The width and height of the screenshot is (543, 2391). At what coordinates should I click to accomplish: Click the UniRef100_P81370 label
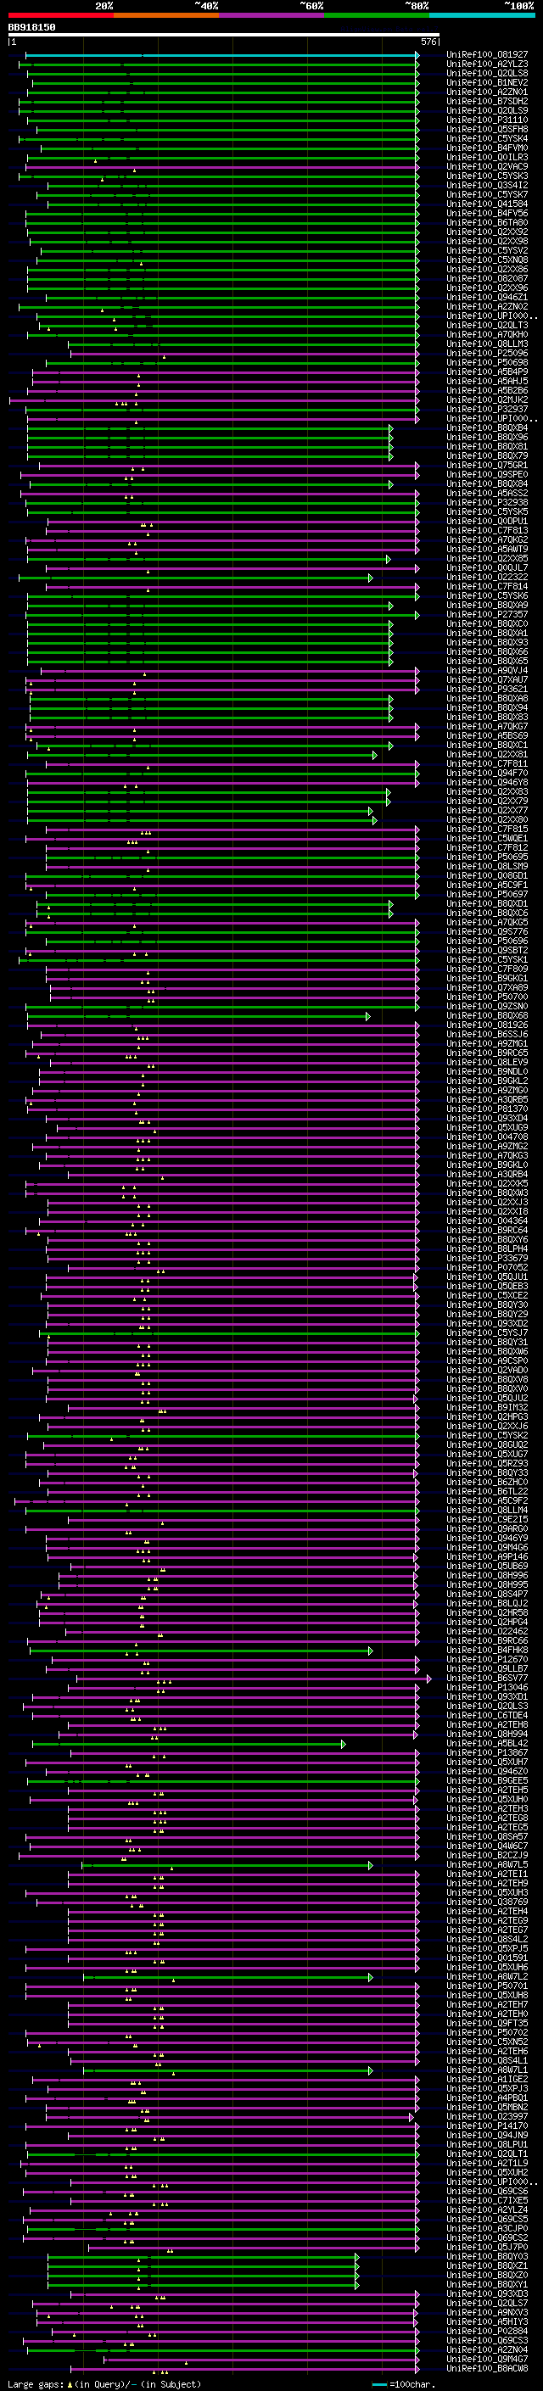tap(487, 1109)
